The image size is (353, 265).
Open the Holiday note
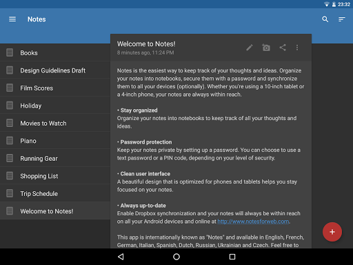pos(55,106)
